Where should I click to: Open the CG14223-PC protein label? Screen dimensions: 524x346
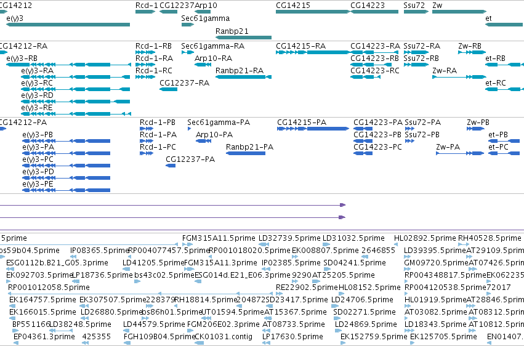point(377,147)
